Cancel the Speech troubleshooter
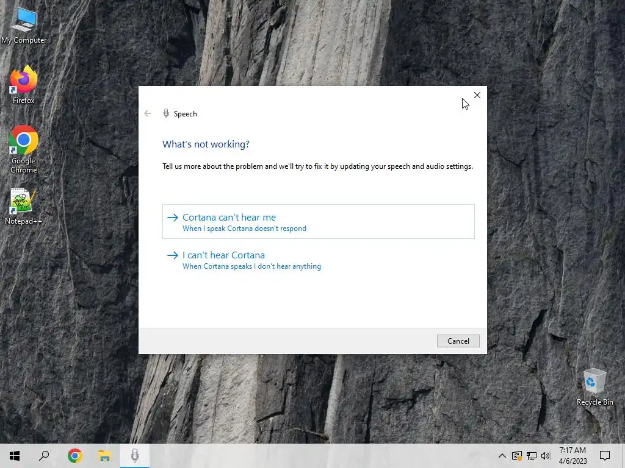The image size is (625, 468). 458,341
